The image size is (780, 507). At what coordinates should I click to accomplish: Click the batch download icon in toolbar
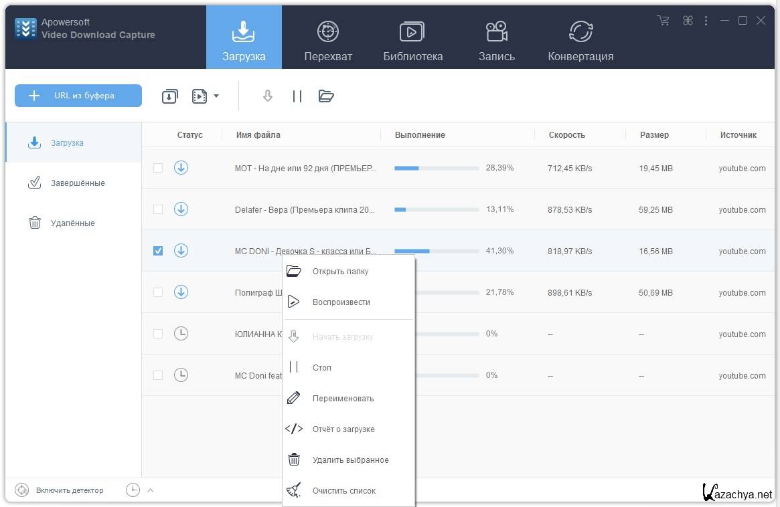(x=170, y=96)
